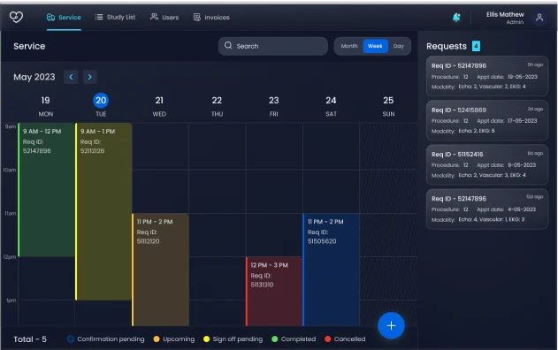Open the notification bell icon
The width and height of the screenshot is (558, 350).
[x=456, y=17]
